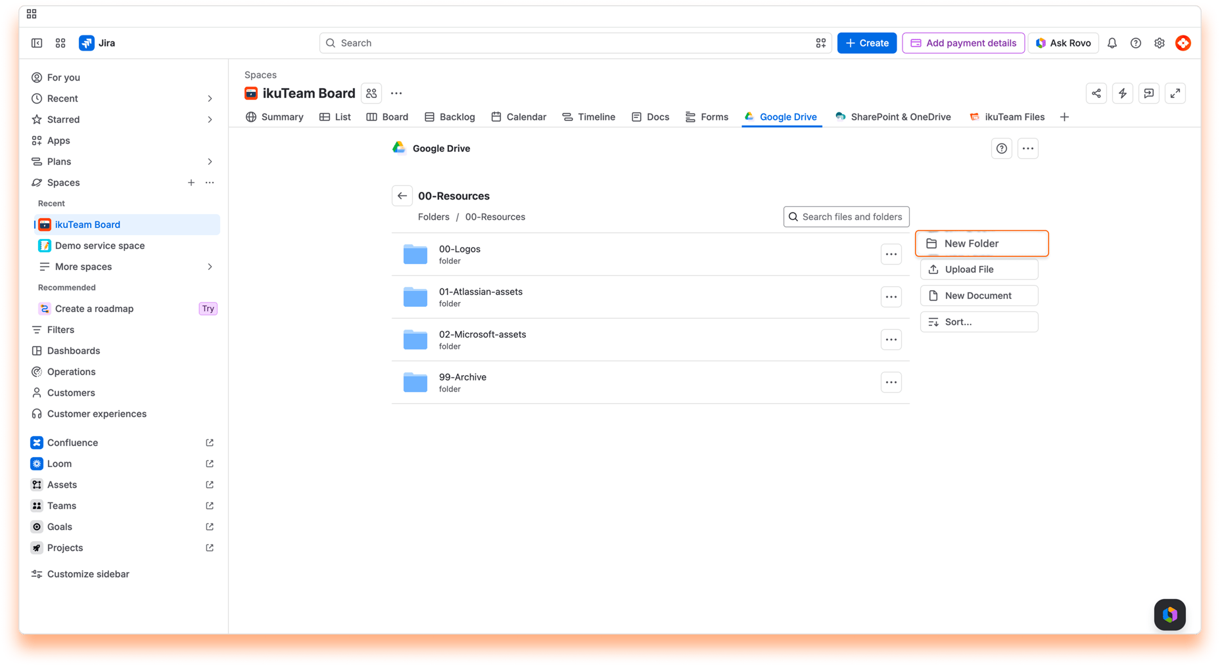Switch to the Summary tab
The image size is (1220, 666).
(275, 117)
